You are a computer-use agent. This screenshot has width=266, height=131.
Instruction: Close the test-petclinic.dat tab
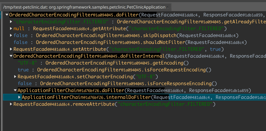(x=168, y=7)
